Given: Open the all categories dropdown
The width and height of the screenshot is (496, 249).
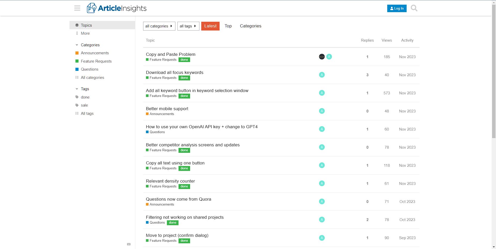Looking at the screenshot, I should [159, 26].
